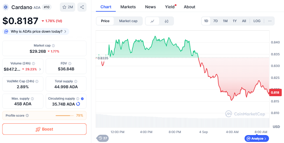This screenshot has width=284, height=143.
Task: Toggle the Market cap chart mode
Action: [x=128, y=21]
